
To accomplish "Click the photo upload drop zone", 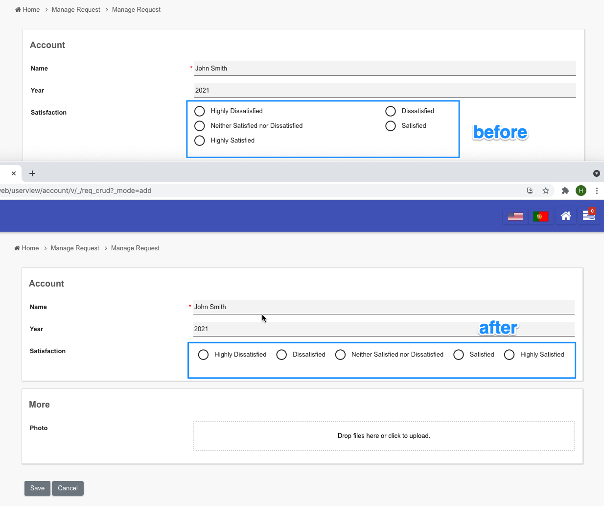I will (x=384, y=436).
